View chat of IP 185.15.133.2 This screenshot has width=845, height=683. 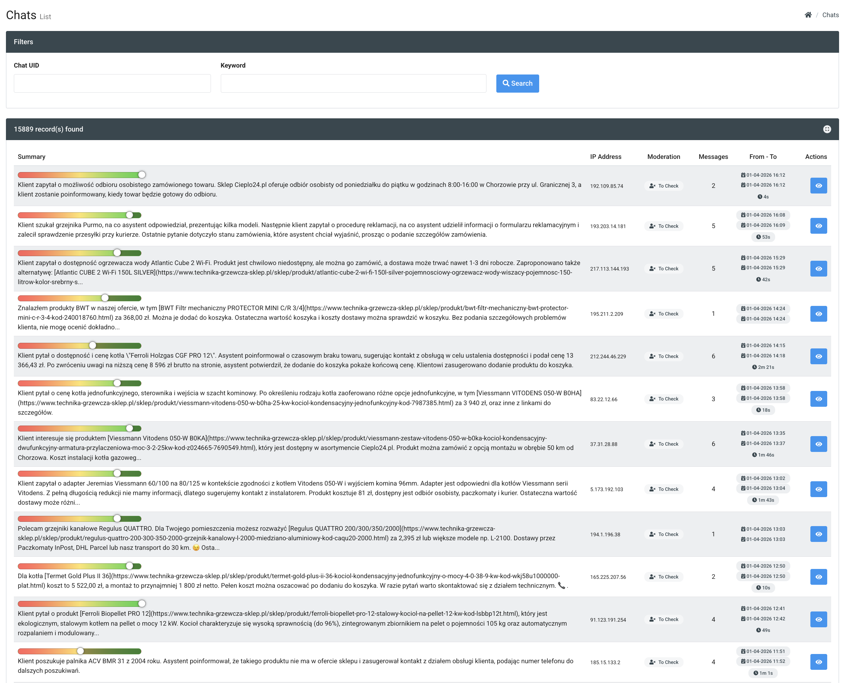click(818, 662)
